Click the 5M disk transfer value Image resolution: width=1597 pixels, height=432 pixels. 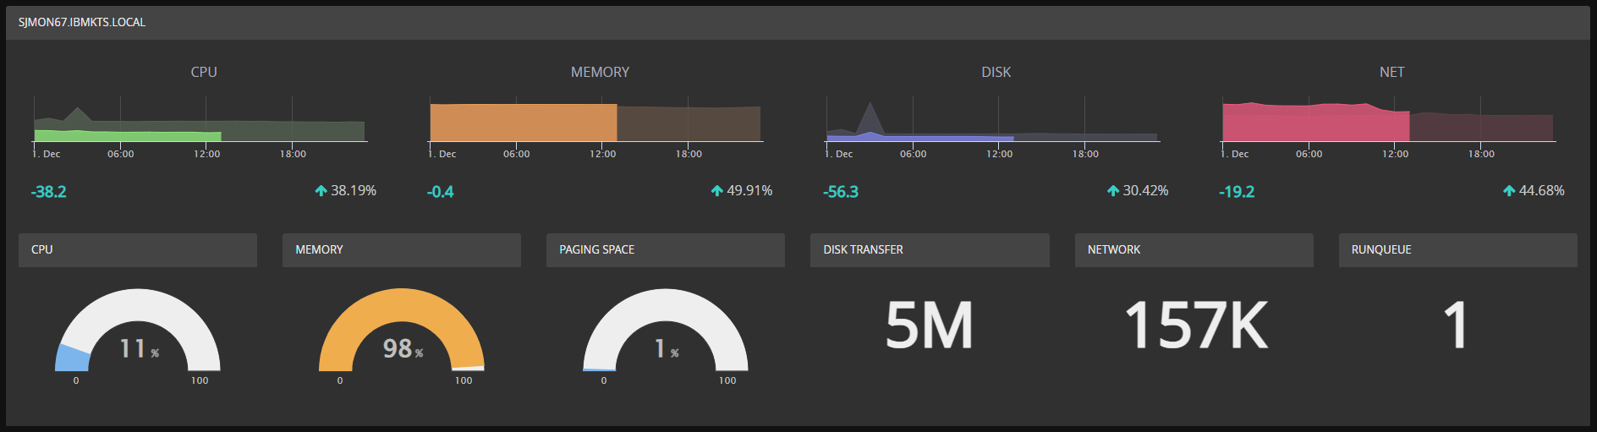(930, 325)
